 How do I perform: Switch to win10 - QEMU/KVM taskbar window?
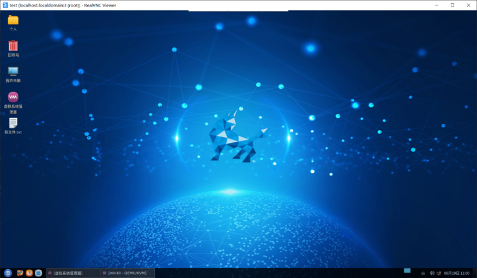tap(128, 273)
